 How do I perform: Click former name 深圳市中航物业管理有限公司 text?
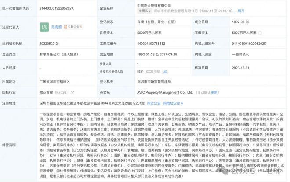tap(176, 11)
